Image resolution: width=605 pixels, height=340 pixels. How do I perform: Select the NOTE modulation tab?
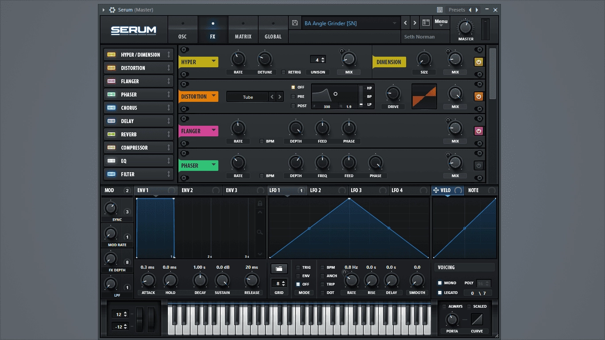click(481, 190)
